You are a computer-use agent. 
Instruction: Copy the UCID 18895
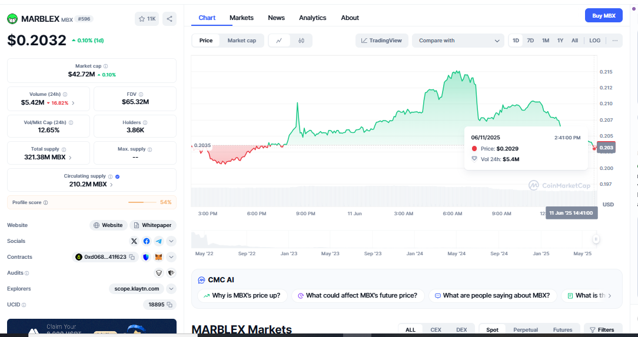tap(170, 305)
